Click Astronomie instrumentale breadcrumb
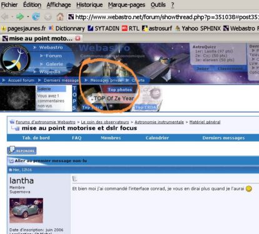The height and width of the screenshot is (234, 259). [159, 122]
